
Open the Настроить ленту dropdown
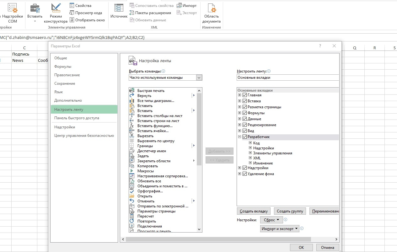[x=288, y=78]
